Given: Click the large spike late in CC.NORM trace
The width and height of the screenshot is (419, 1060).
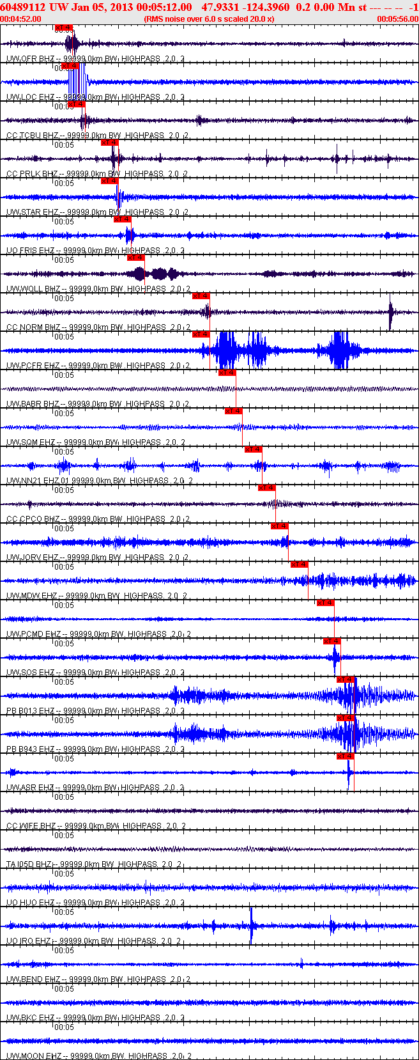Looking at the screenshot, I should (x=391, y=312).
